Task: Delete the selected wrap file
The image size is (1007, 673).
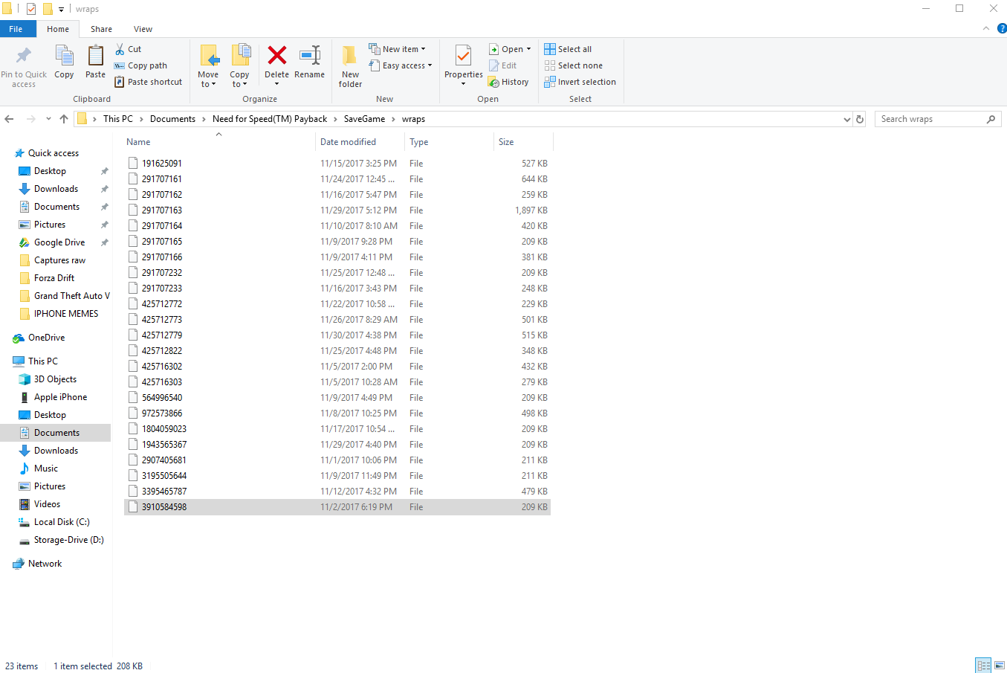Action: click(x=276, y=63)
